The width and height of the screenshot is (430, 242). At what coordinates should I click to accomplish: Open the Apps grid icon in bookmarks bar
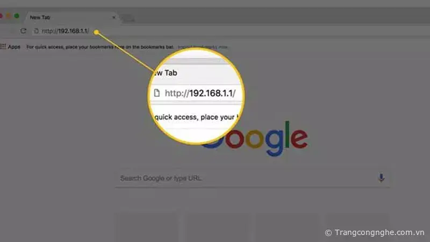tap(3, 47)
